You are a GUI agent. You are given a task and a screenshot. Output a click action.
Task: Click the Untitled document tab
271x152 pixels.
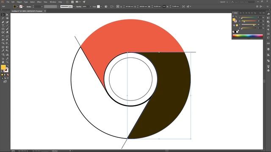[x=27, y=11]
